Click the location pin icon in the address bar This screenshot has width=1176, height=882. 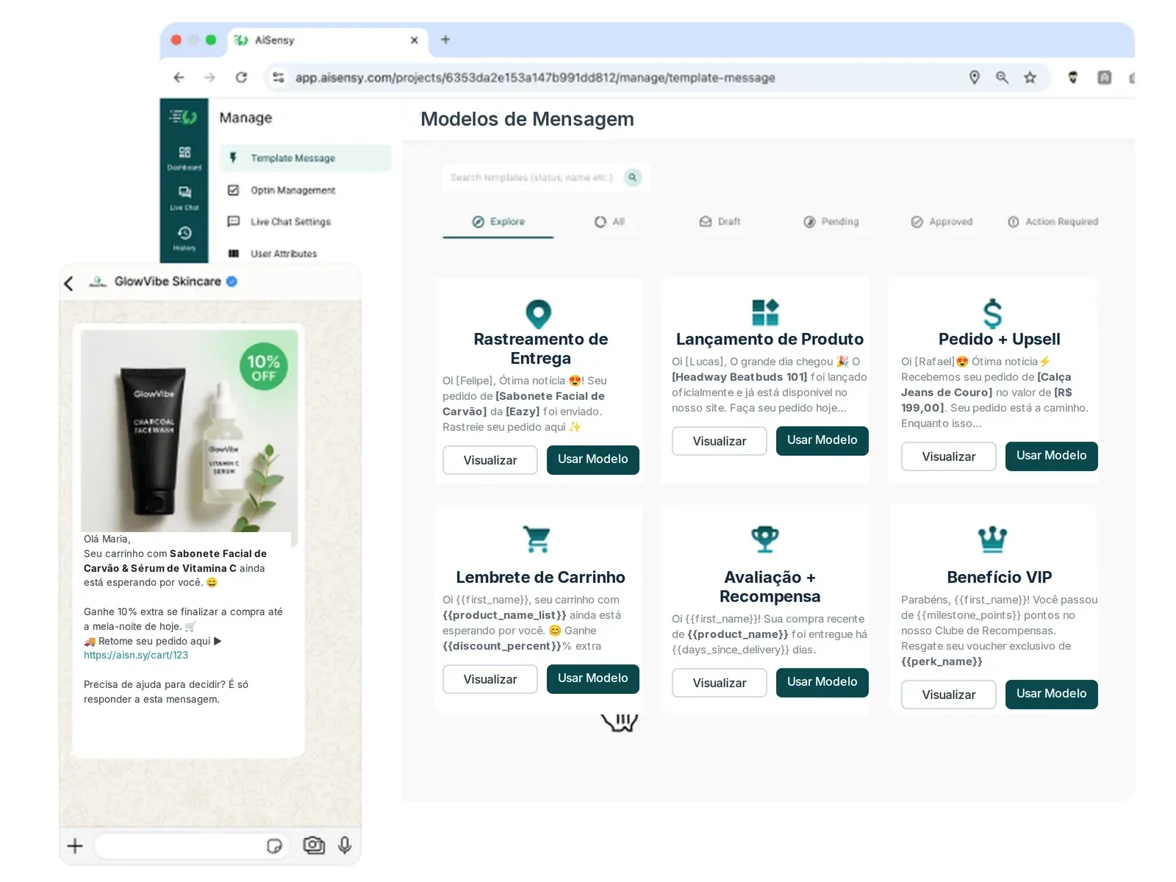(975, 77)
